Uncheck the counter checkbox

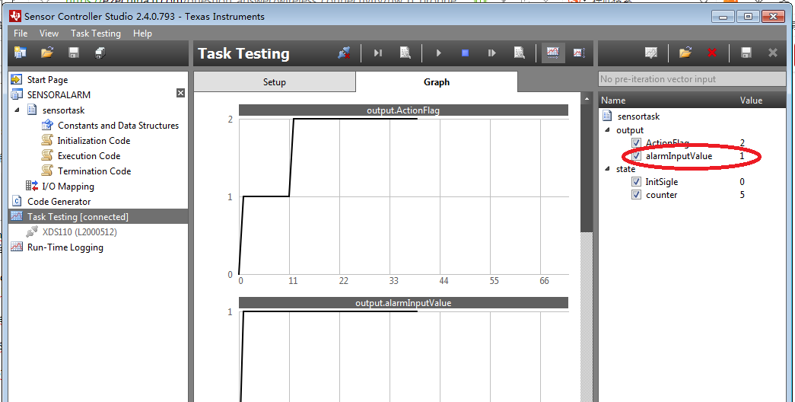coord(636,195)
